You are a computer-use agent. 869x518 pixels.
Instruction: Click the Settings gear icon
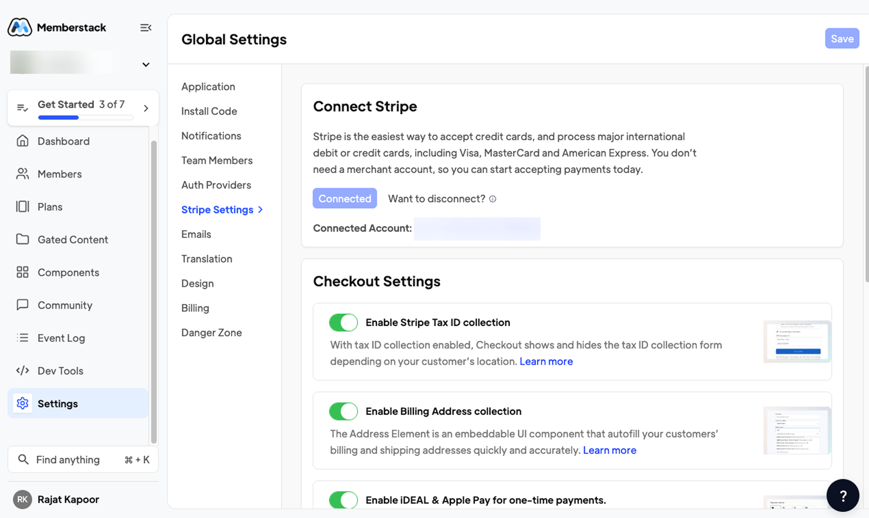coord(22,403)
